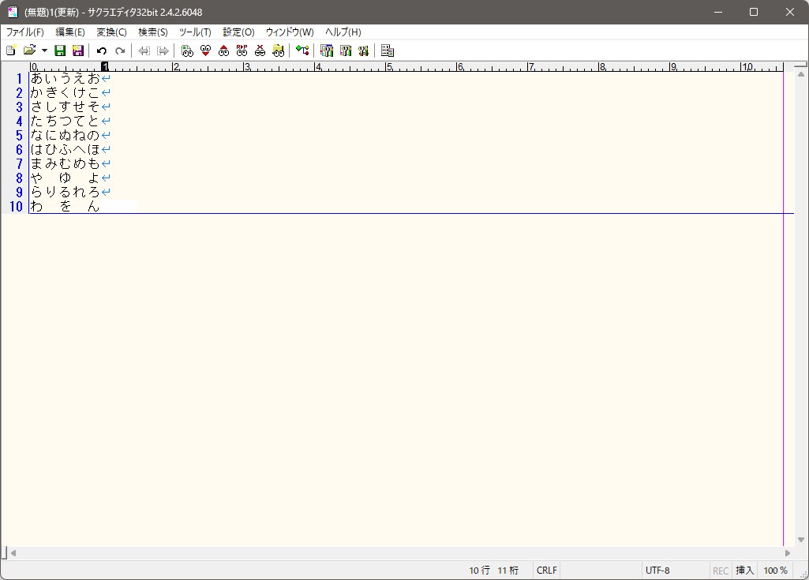
Task: Click the Open file folder icon
Action: coord(29,51)
